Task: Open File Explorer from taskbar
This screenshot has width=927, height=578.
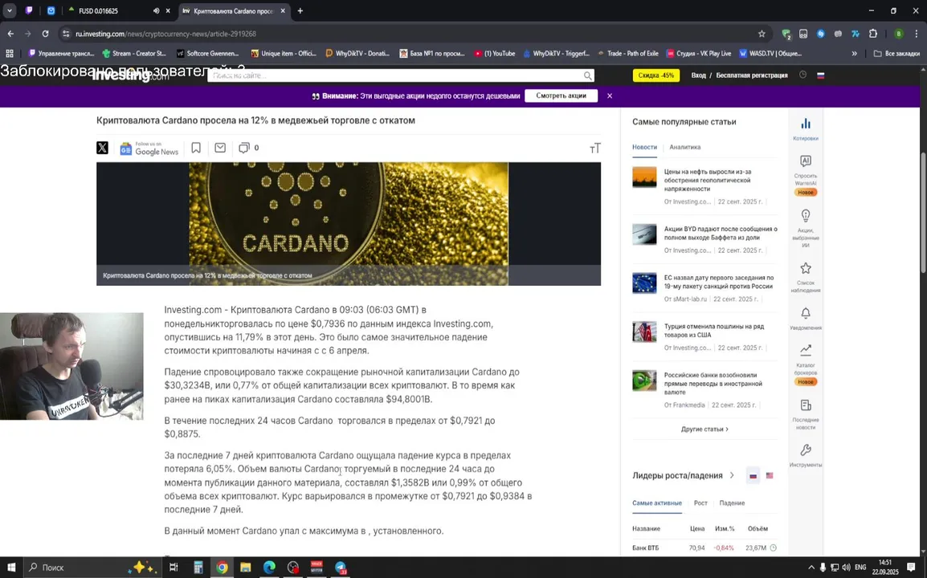Action: point(245,568)
